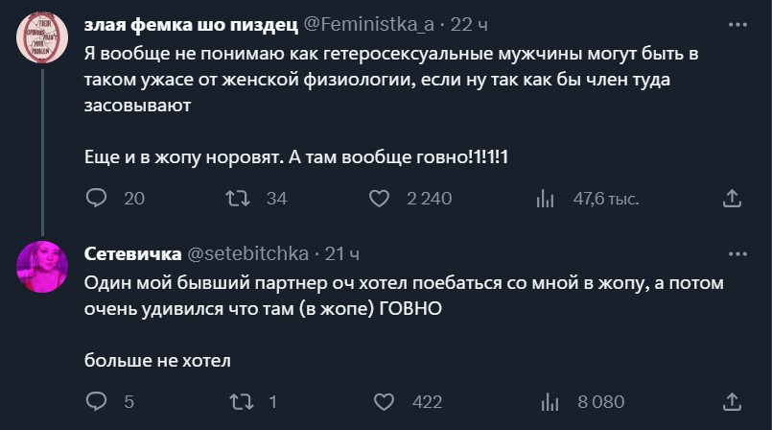Open Сетевичка's pink profile avatar
Viewport: 772px width, 430px height.
(42, 267)
